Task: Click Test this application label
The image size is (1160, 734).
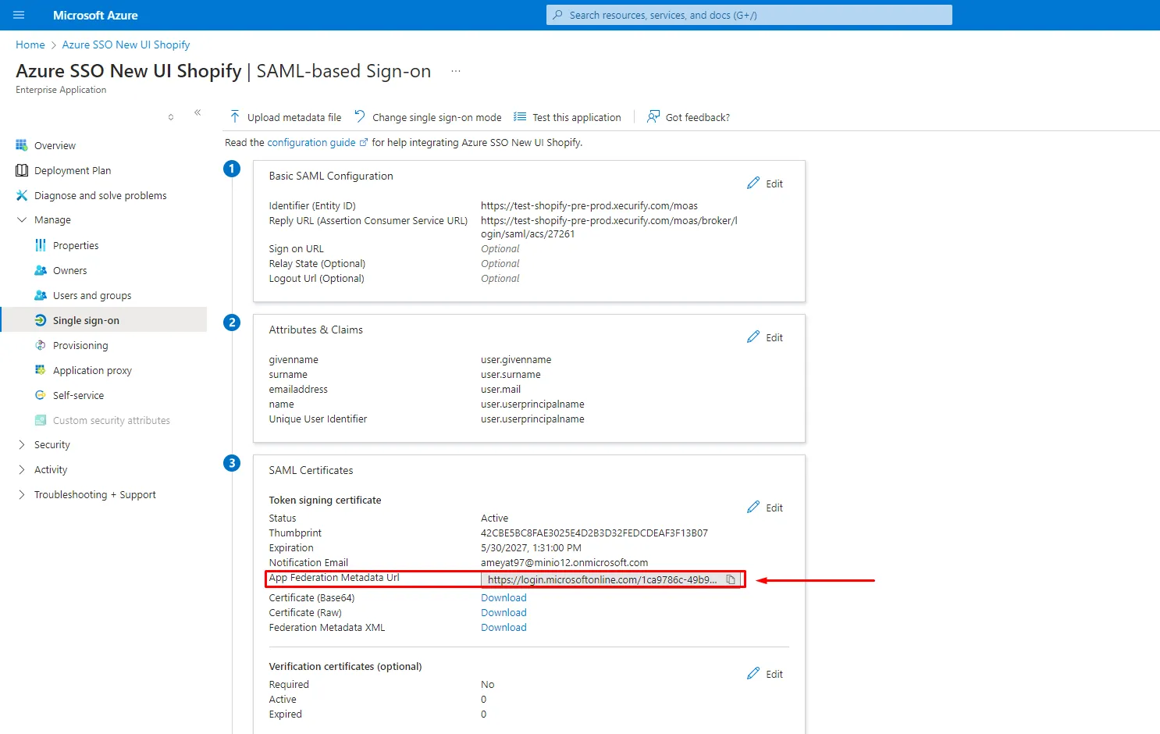Action: (x=577, y=117)
